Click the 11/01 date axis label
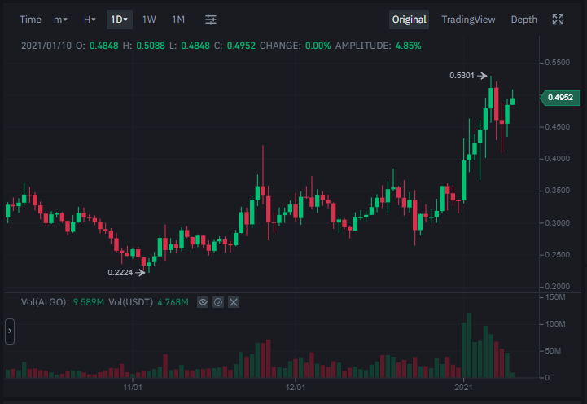Viewport: 587px width, 404px height. coord(133,388)
